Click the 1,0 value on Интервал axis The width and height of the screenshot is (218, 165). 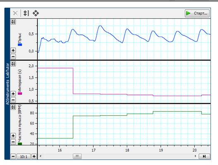coord(31,89)
